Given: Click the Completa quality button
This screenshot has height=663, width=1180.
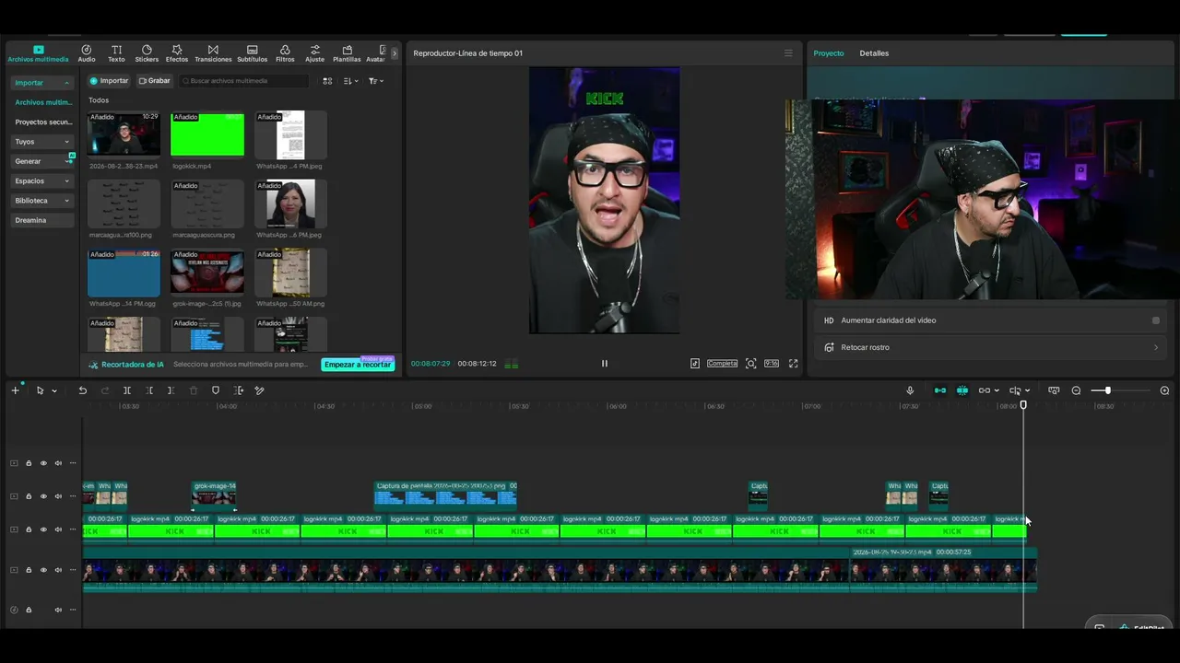Looking at the screenshot, I should [x=722, y=364].
